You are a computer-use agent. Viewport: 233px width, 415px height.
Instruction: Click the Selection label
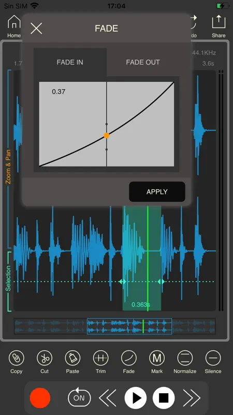click(8, 279)
